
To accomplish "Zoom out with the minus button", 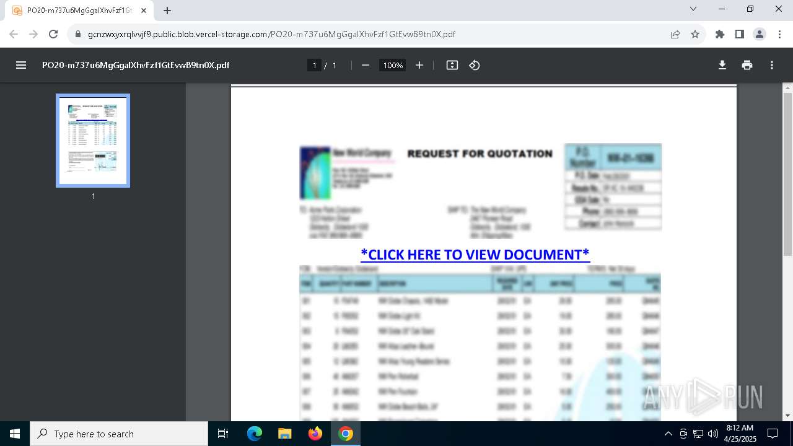I will 366,65.
